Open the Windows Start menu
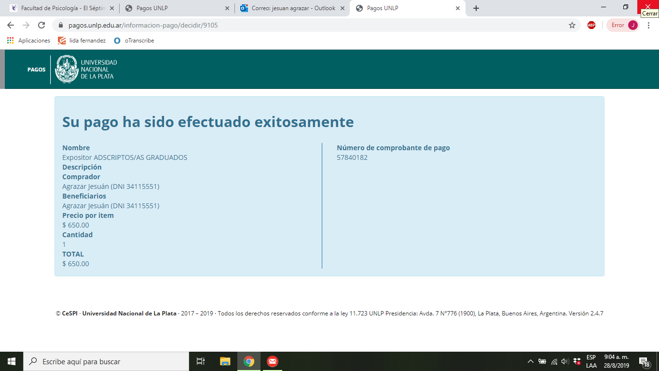659x371 pixels. pyautogui.click(x=12, y=361)
